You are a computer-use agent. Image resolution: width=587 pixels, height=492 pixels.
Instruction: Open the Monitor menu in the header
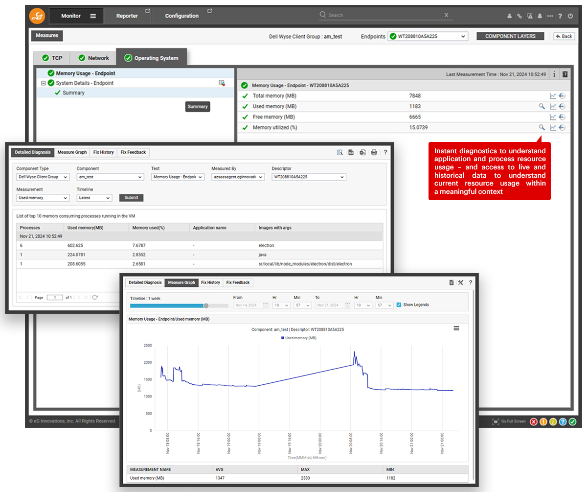(x=76, y=16)
